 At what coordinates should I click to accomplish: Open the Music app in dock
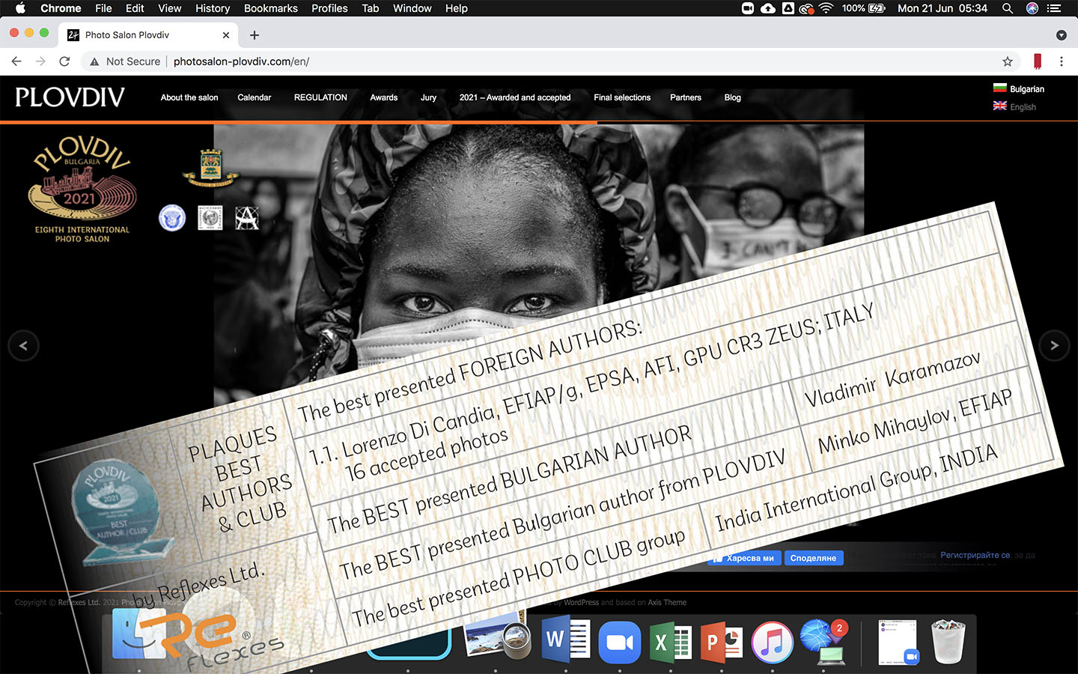click(x=772, y=643)
